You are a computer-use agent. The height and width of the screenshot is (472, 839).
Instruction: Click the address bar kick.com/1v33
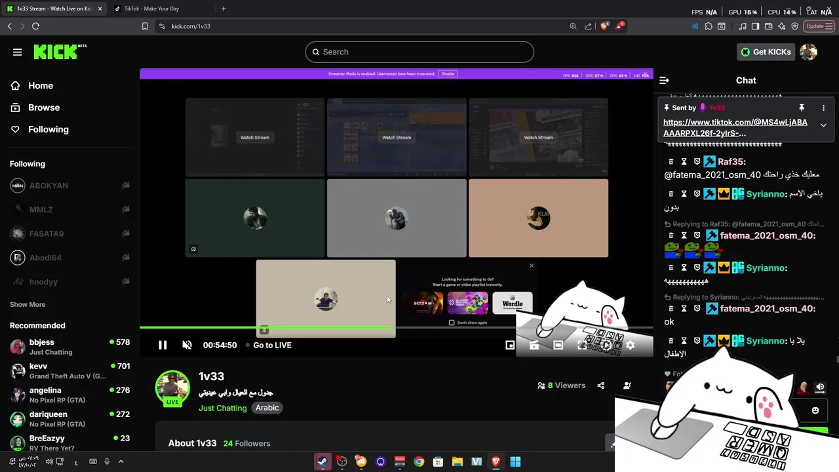(191, 26)
